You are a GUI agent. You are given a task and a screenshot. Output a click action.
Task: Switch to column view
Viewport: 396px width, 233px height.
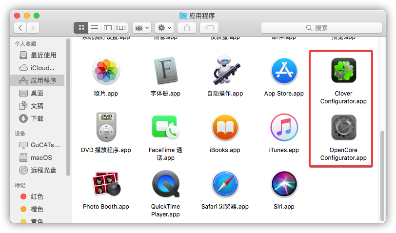coord(108,27)
